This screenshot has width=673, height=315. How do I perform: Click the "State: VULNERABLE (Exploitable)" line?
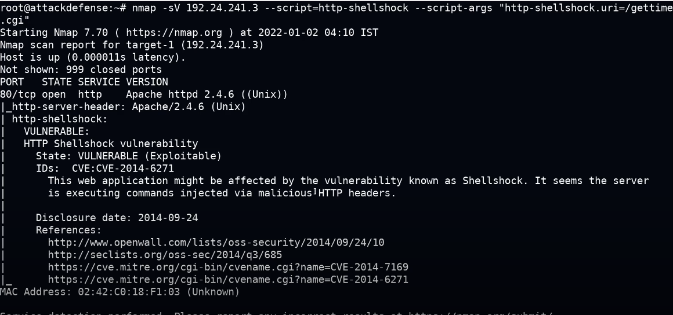tap(128, 156)
